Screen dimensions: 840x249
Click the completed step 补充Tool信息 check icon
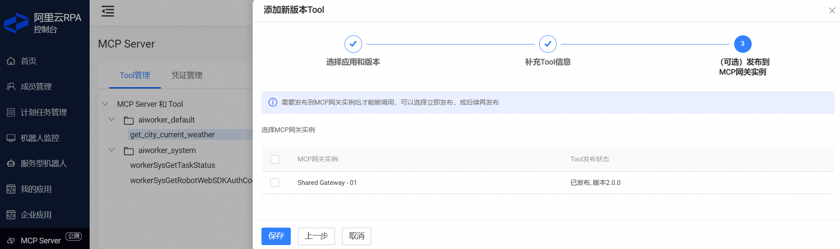click(548, 44)
